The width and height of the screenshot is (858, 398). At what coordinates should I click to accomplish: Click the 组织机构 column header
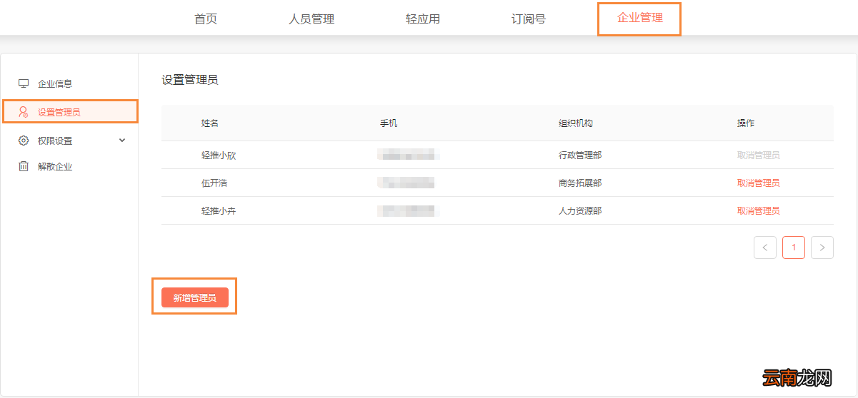click(x=576, y=123)
